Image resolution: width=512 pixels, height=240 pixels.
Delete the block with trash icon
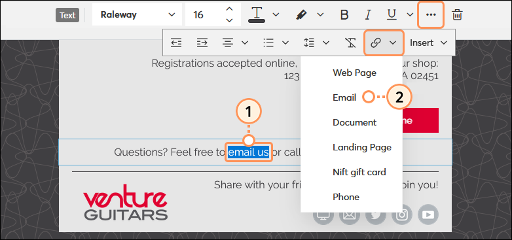point(457,14)
